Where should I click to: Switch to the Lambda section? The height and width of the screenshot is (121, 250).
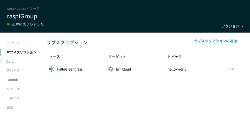(13, 80)
